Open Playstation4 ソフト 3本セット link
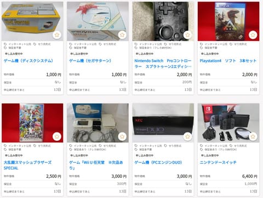The height and width of the screenshot is (198, 263). 228,61
